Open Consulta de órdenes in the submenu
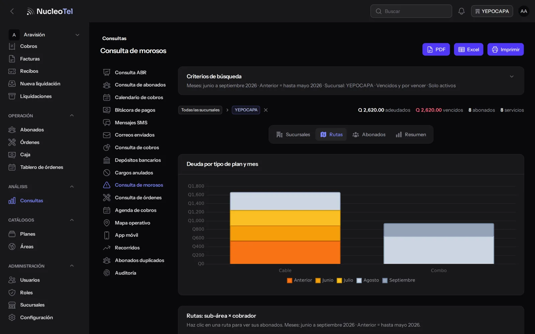 point(138,198)
